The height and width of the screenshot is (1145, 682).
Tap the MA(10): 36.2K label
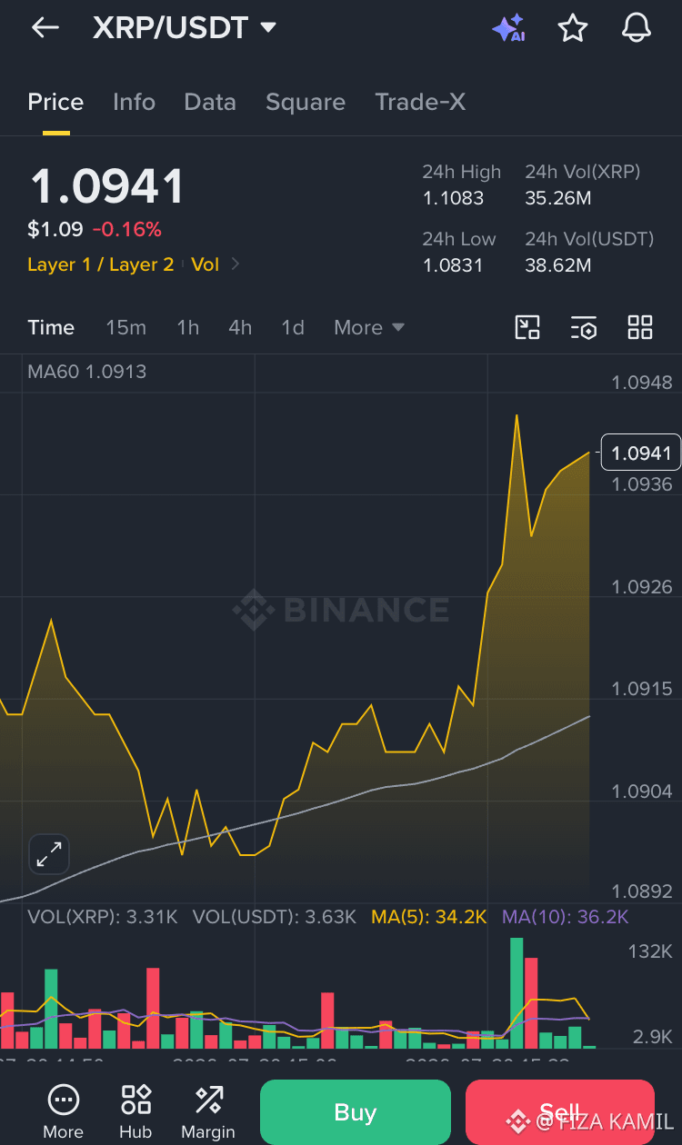(x=566, y=916)
